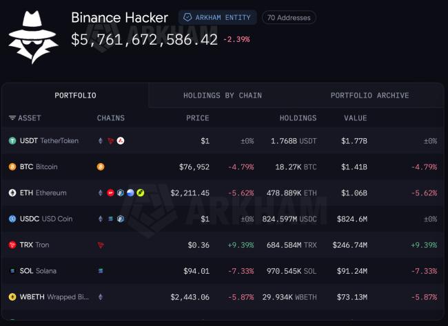Select the Ethereum chain icon in the ETH row
This screenshot has height=326, width=448.
(101, 193)
